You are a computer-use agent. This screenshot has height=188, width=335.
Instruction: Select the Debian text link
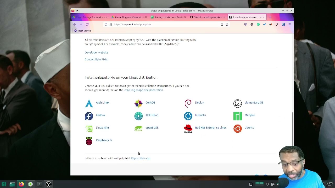[x=199, y=103]
